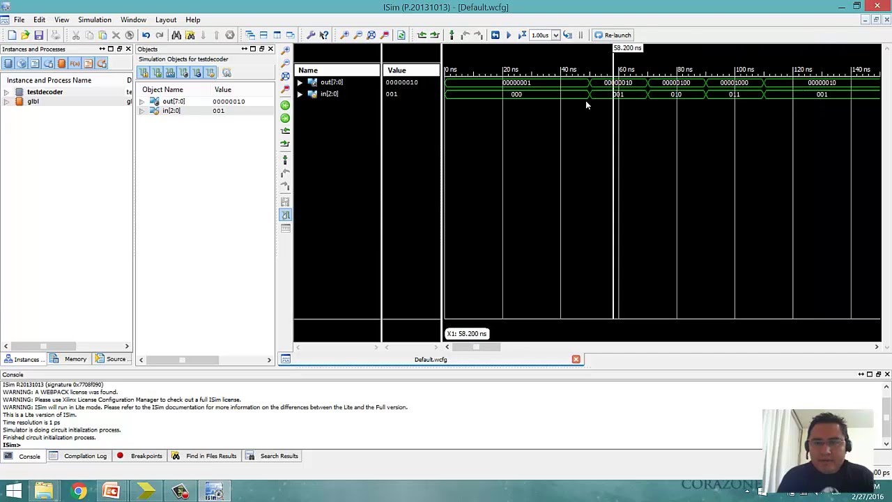Click the wrench settings icon in toolbar

coord(311,35)
